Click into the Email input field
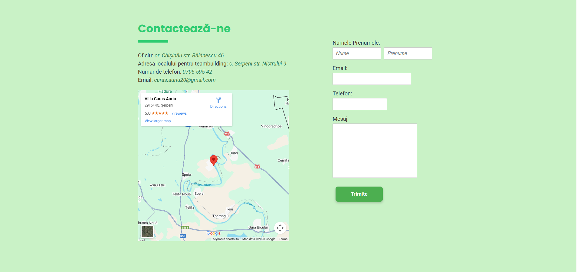The width and height of the screenshot is (577, 272). pos(372,79)
